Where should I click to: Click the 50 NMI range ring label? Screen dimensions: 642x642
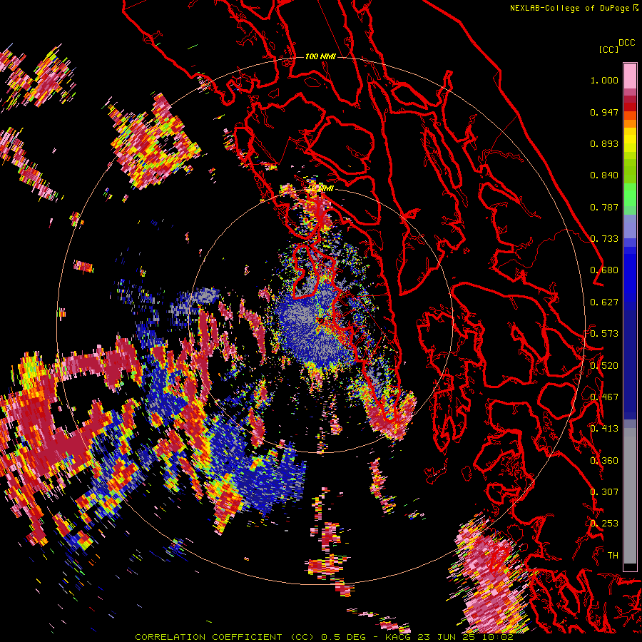320,188
